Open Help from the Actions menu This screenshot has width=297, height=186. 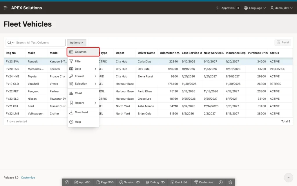83,122
